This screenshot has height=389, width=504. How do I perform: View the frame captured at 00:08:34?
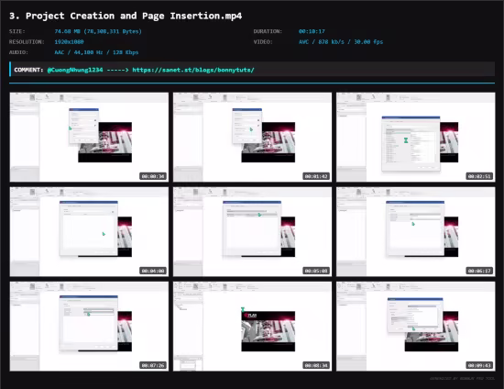pos(252,327)
